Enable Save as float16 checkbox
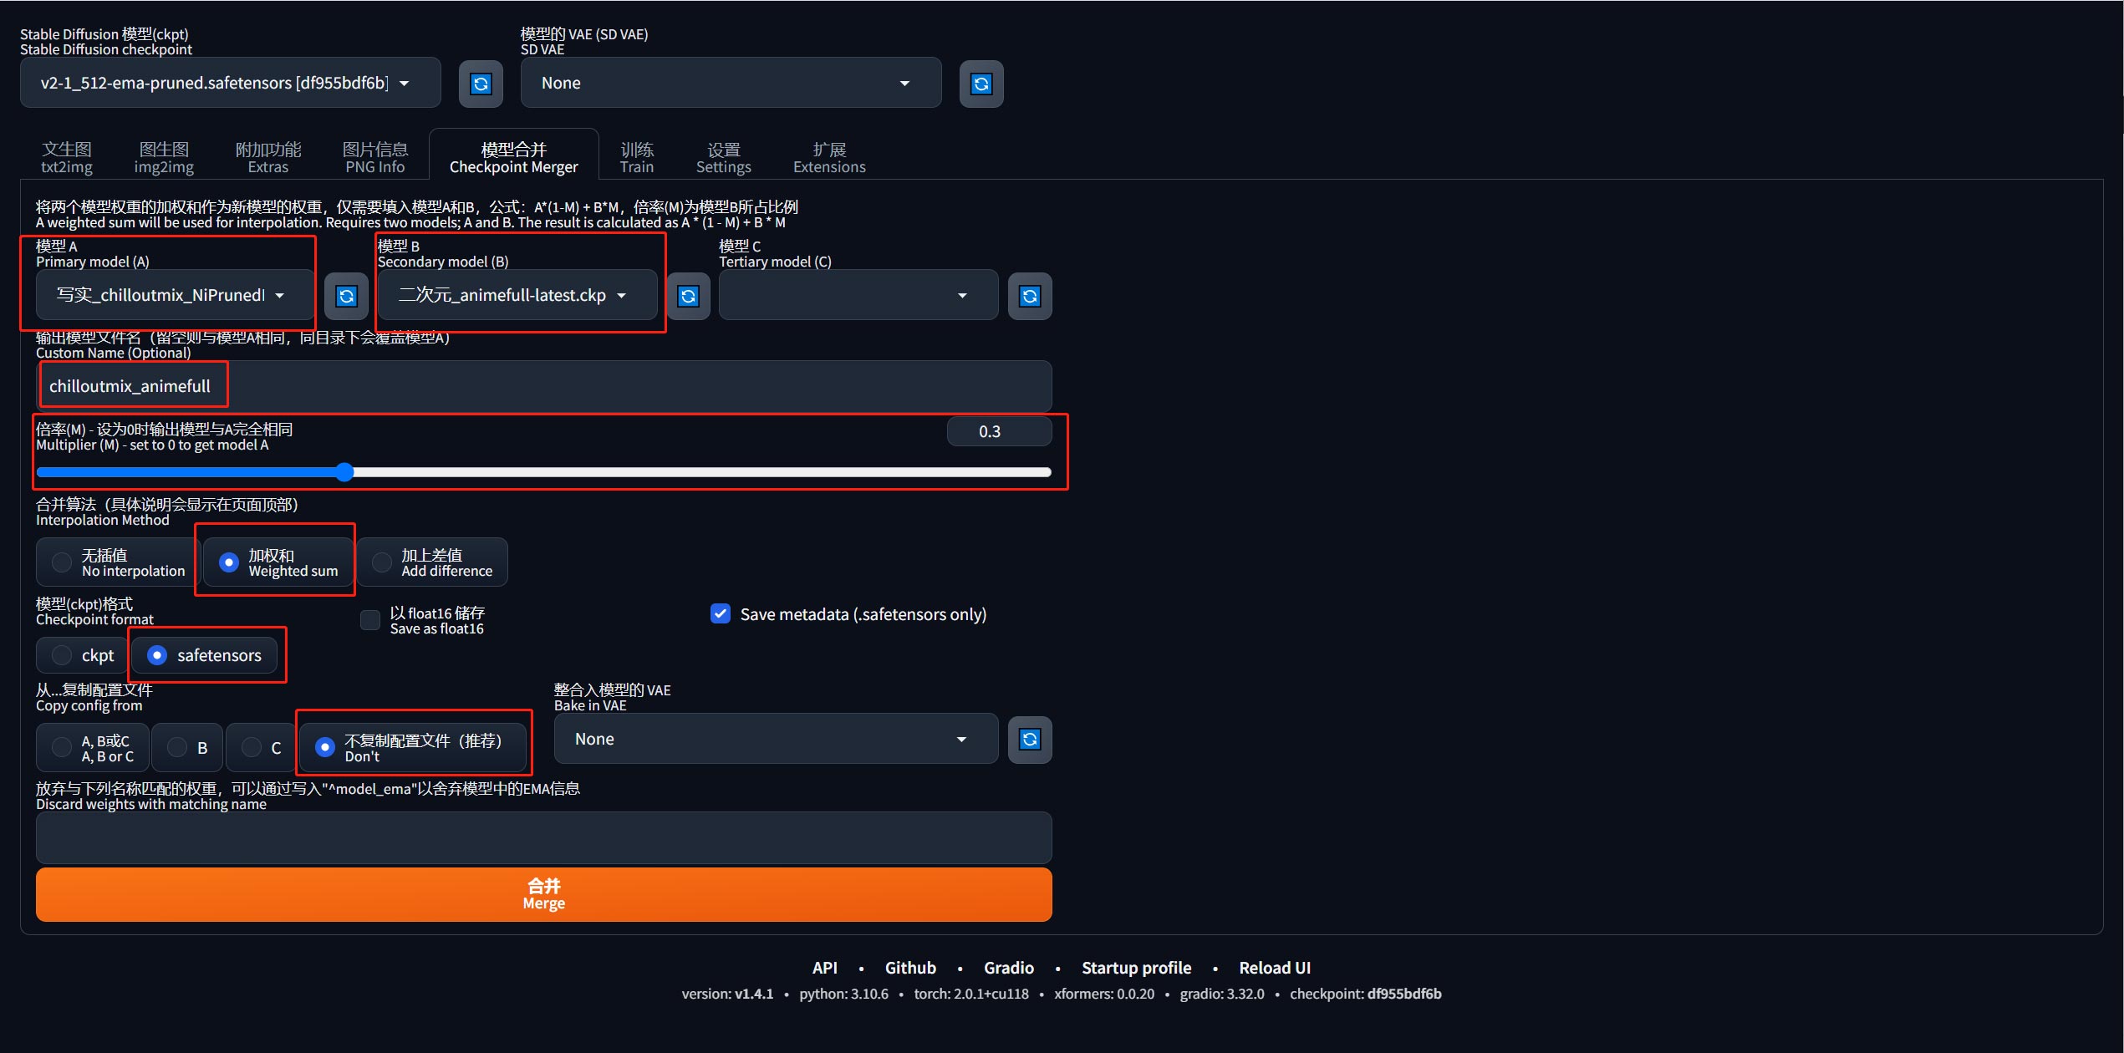 pos(369,620)
